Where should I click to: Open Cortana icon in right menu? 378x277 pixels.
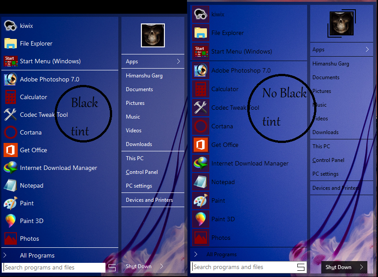(201, 126)
